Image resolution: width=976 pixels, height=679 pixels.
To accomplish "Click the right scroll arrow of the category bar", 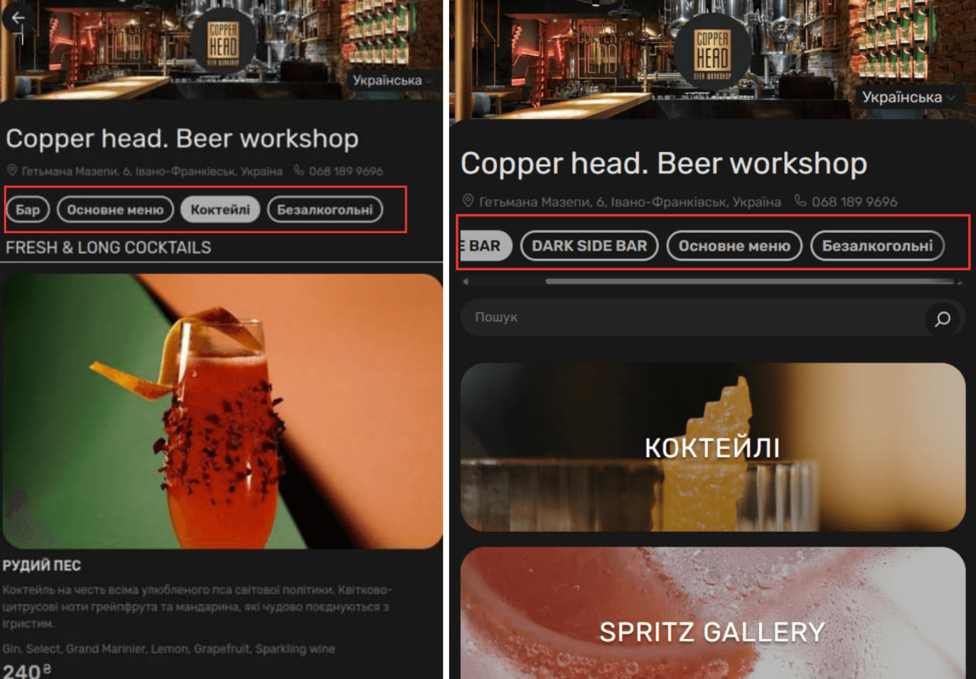I will click(960, 282).
